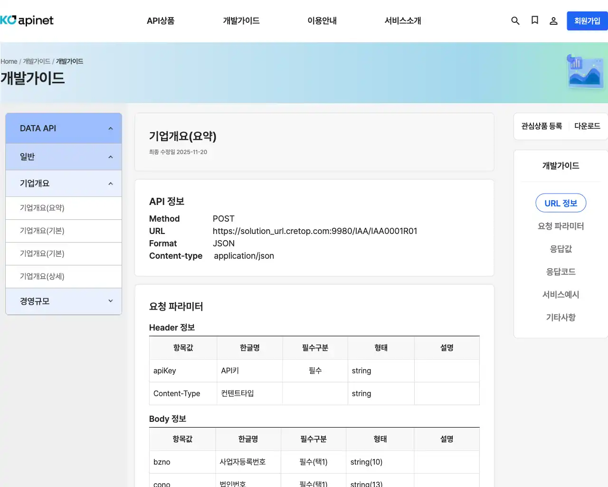
Task: Open the 이용안내 menu
Action: [x=322, y=20]
